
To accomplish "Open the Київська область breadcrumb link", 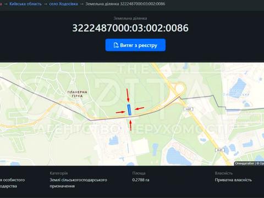I will (x=25, y=4).
